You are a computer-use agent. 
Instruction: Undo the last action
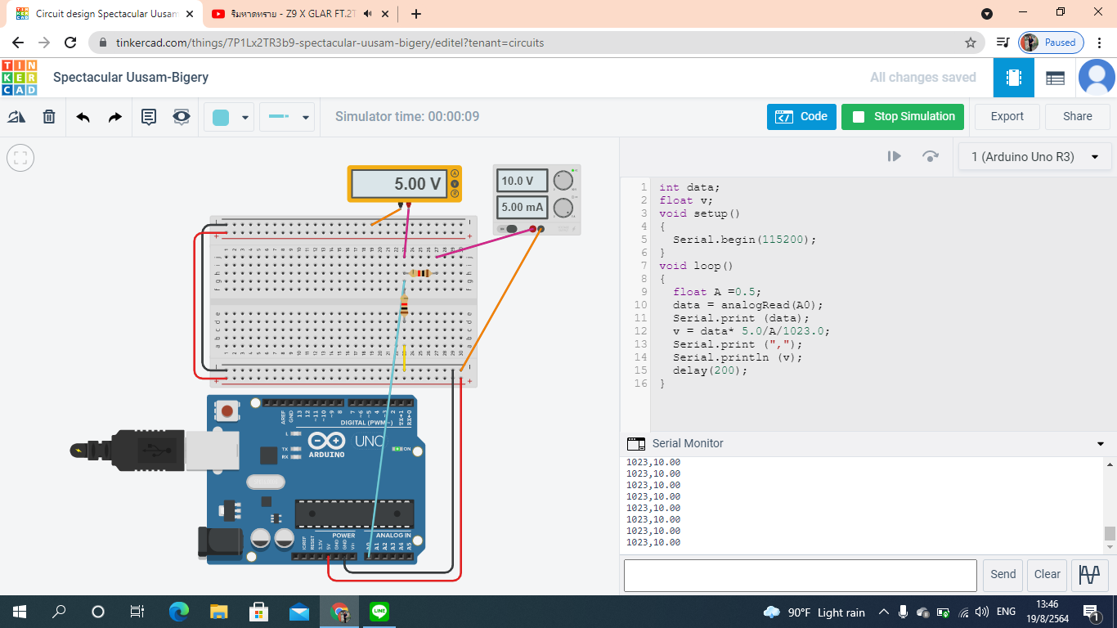click(83, 117)
